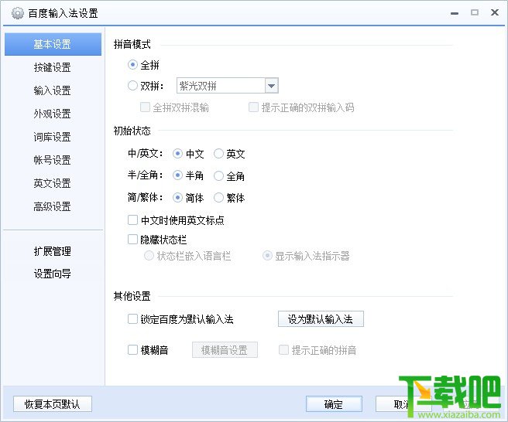The width and height of the screenshot is (508, 422).
Task: Toggle 提示正确的拼音 checkbox
Action: pos(283,350)
